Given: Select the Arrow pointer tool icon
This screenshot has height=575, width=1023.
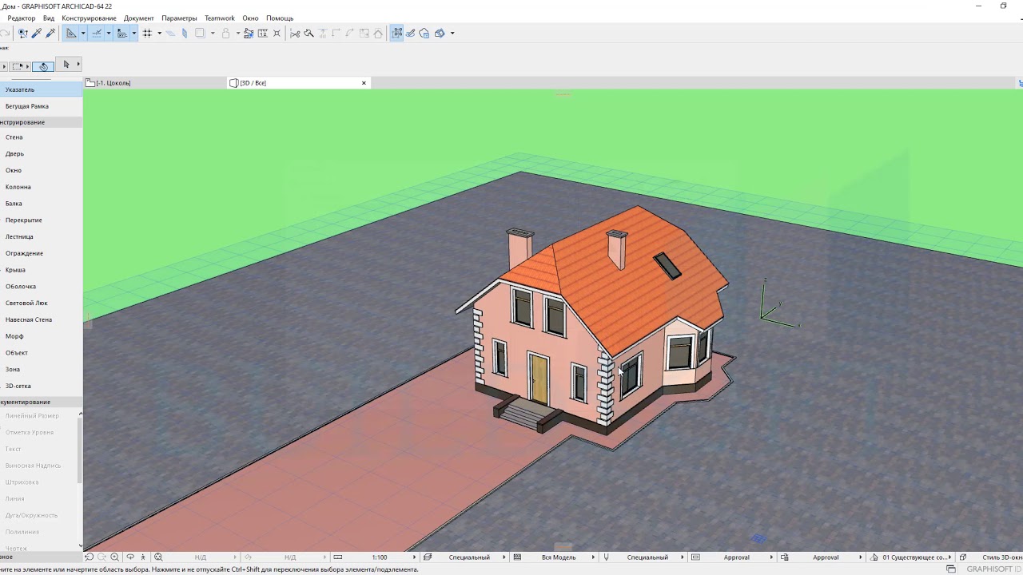Looking at the screenshot, I should pos(66,64).
